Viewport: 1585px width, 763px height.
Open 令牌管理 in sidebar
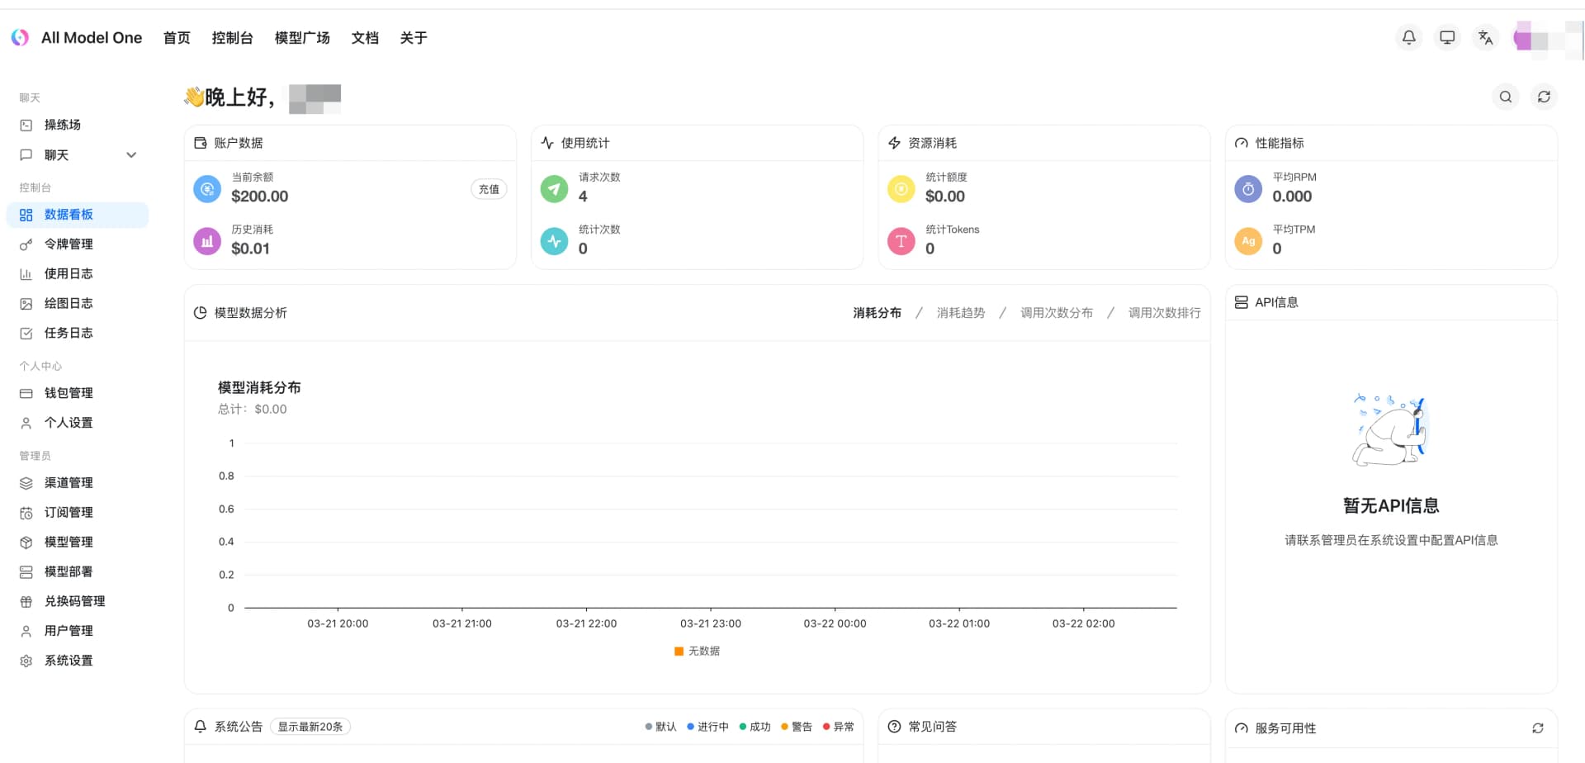(78, 244)
